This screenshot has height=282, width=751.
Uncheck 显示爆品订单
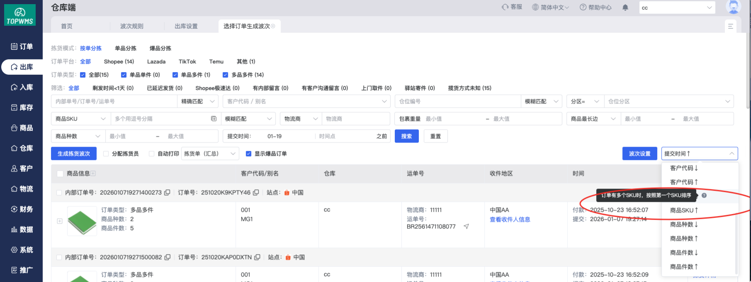click(x=249, y=154)
